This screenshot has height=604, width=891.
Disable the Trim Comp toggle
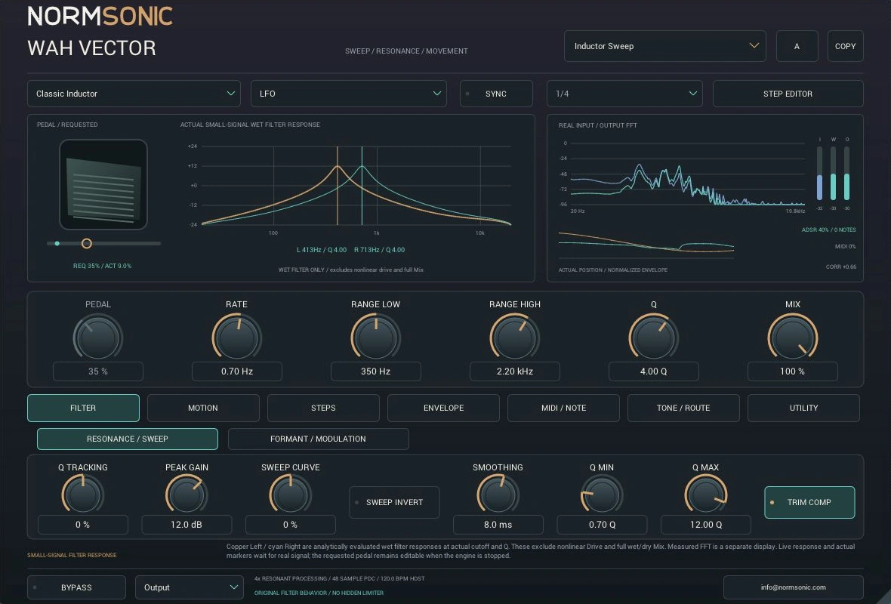coord(809,502)
